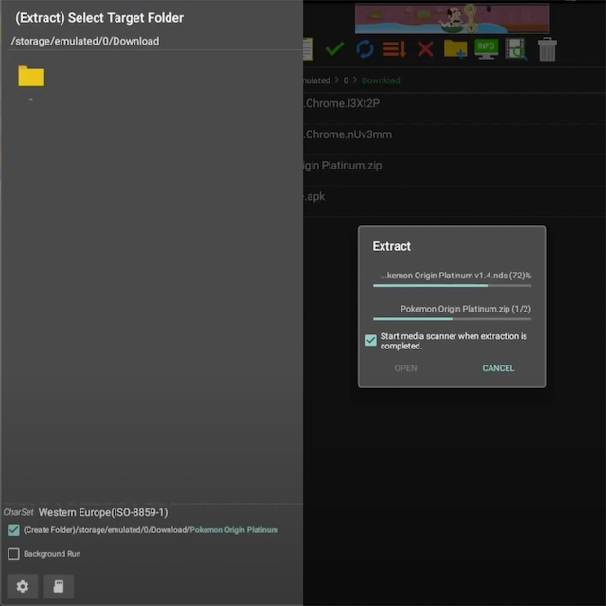The width and height of the screenshot is (606, 606).
Task: Click the trash can delete icon
Action: 547,49
